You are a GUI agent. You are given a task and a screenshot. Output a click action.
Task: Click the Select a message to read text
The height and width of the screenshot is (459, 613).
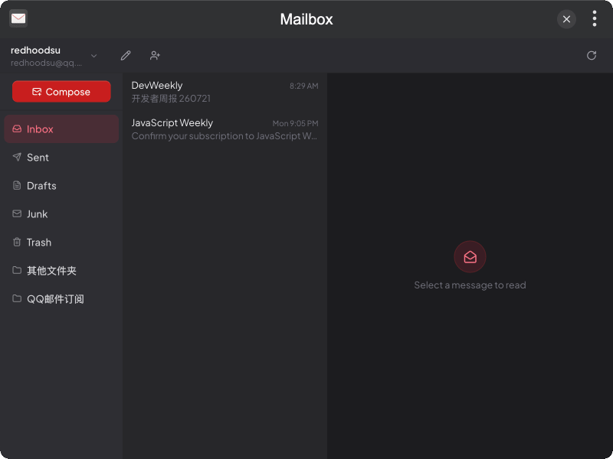(470, 285)
